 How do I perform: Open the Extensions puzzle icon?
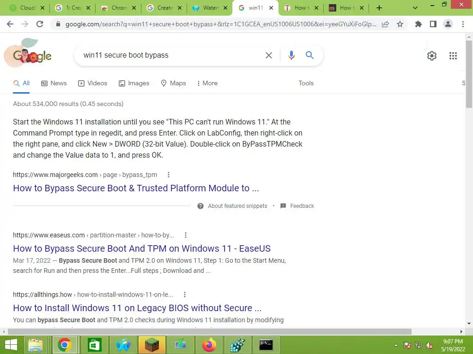click(x=418, y=24)
